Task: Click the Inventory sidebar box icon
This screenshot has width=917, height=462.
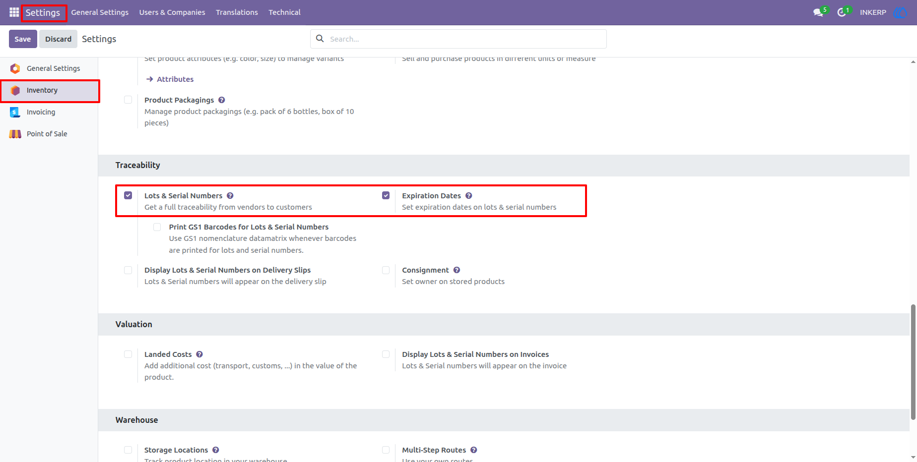Action: [x=15, y=90]
